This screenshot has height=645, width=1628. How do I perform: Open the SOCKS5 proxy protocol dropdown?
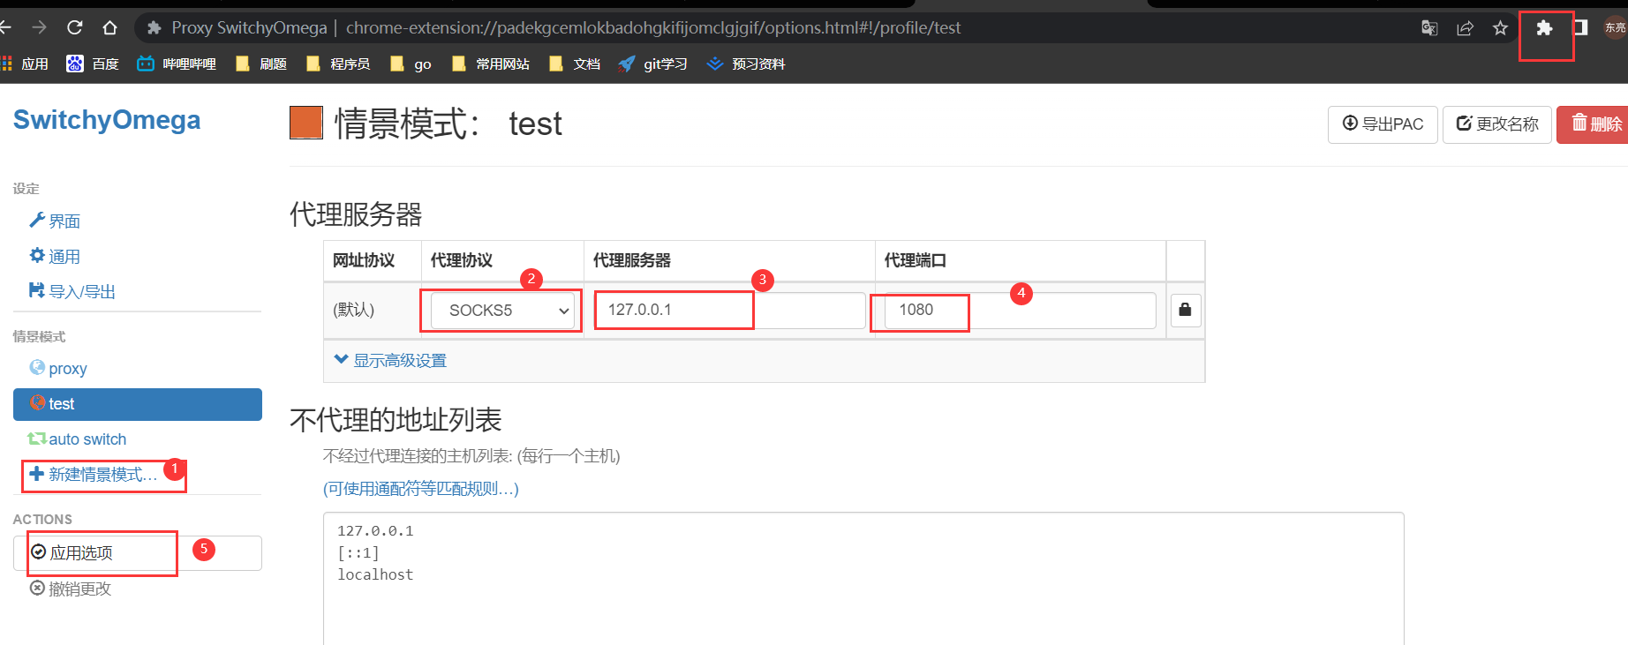503,311
